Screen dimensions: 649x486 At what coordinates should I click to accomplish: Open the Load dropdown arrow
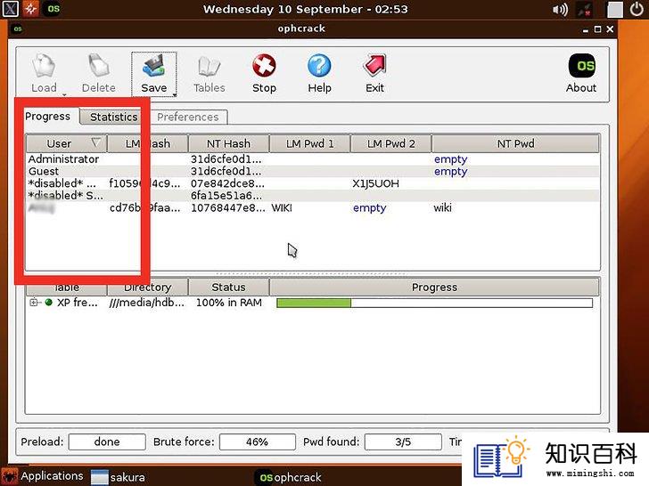[x=64, y=94]
